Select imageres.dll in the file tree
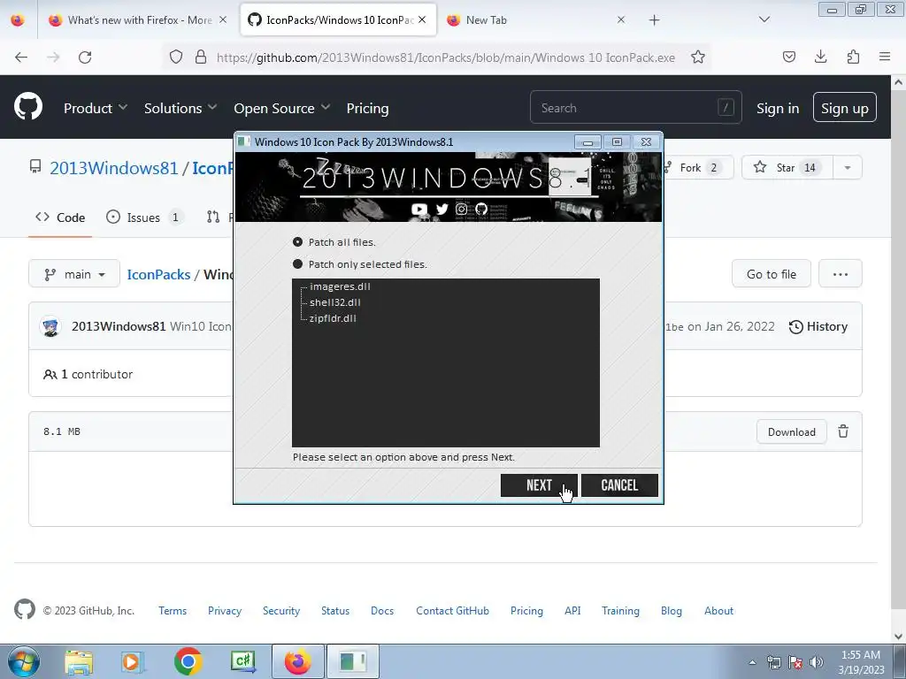 click(x=340, y=286)
